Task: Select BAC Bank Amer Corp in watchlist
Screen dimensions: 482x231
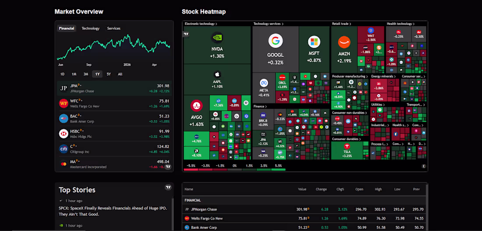Action: point(114,119)
